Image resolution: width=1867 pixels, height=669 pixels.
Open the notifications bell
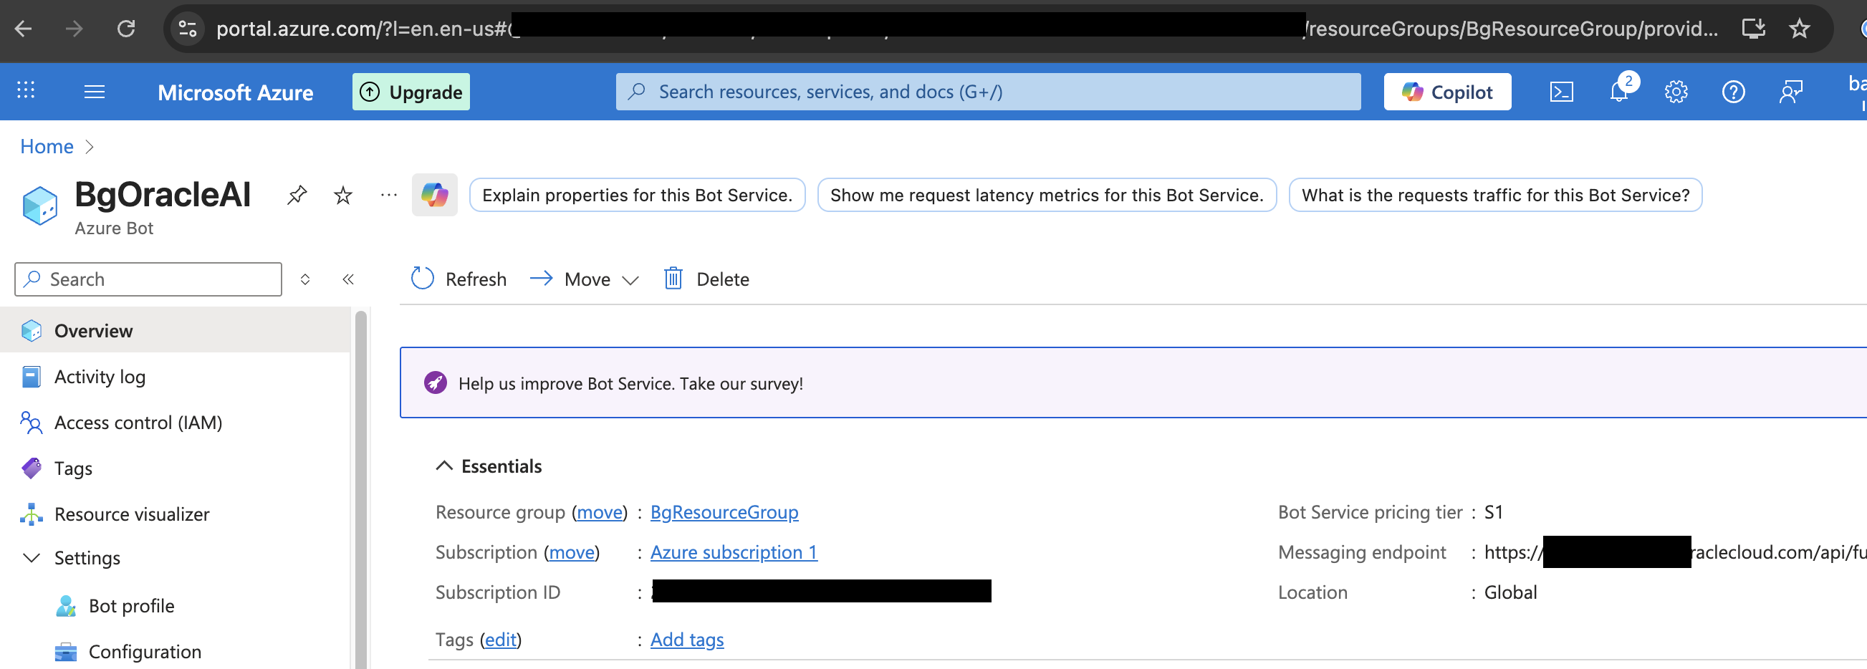pyautogui.click(x=1618, y=92)
